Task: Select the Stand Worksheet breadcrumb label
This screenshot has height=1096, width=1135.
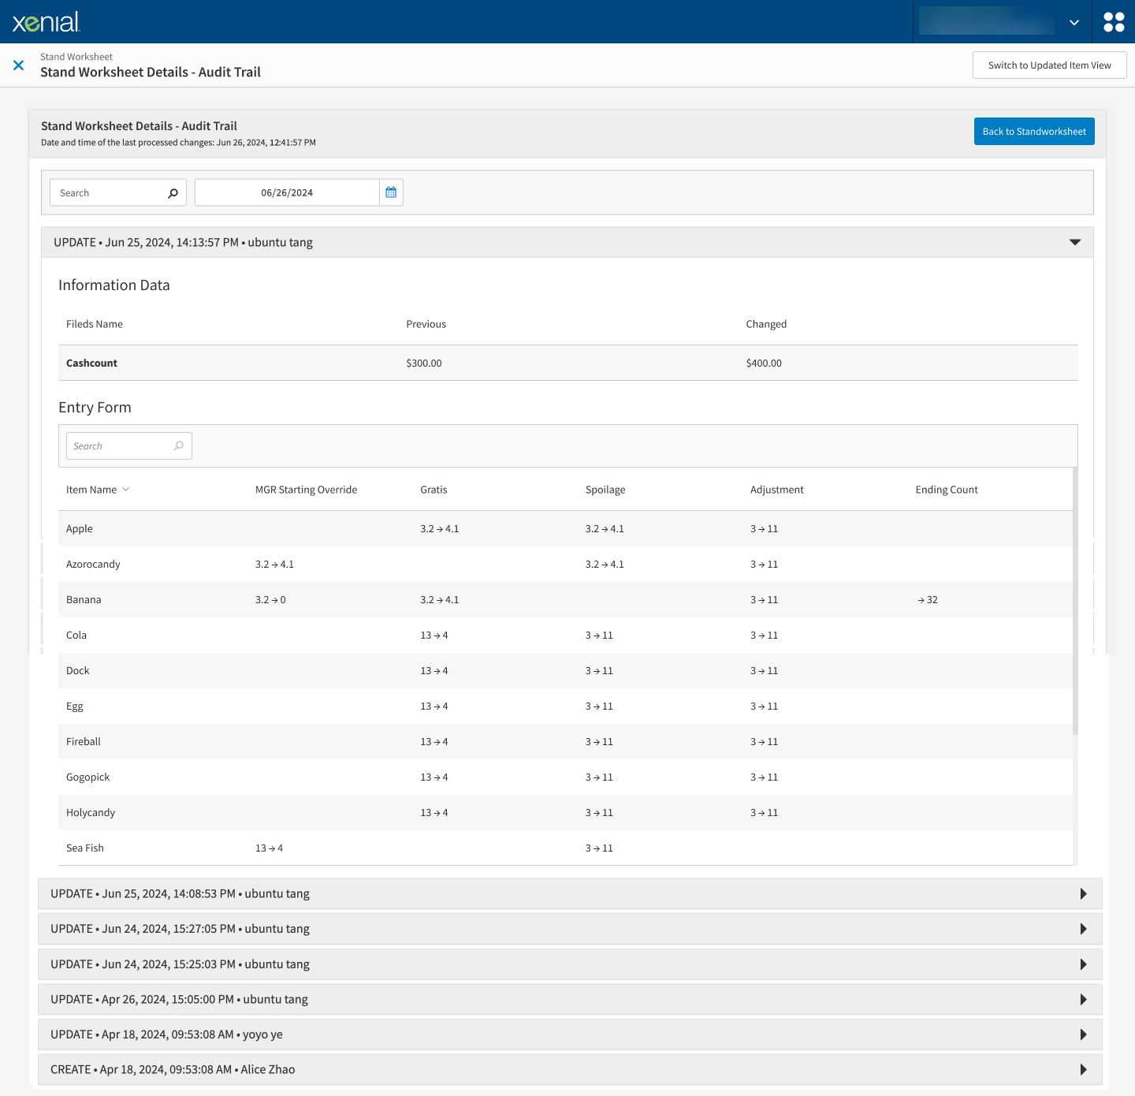Action: click(76, 56)
